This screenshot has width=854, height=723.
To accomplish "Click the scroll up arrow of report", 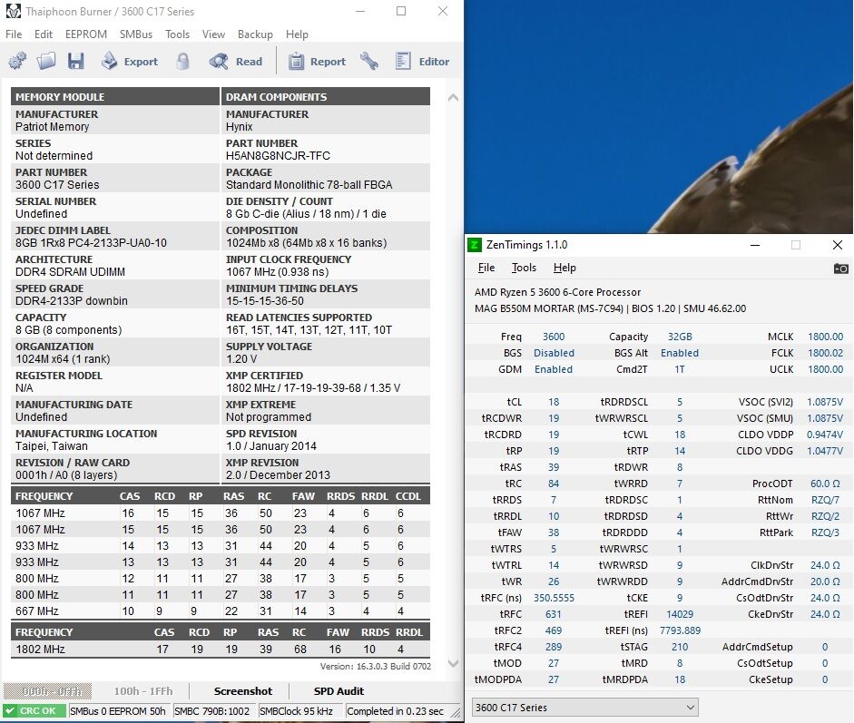I will click(453, 97).
